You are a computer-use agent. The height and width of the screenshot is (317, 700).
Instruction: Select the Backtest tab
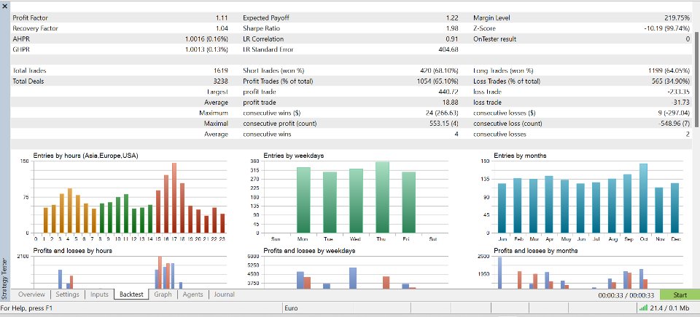(132, 294)
